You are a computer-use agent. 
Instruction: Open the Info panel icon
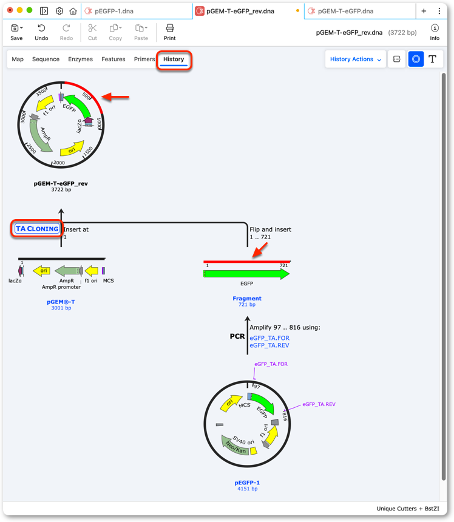(x=435, y=28)
